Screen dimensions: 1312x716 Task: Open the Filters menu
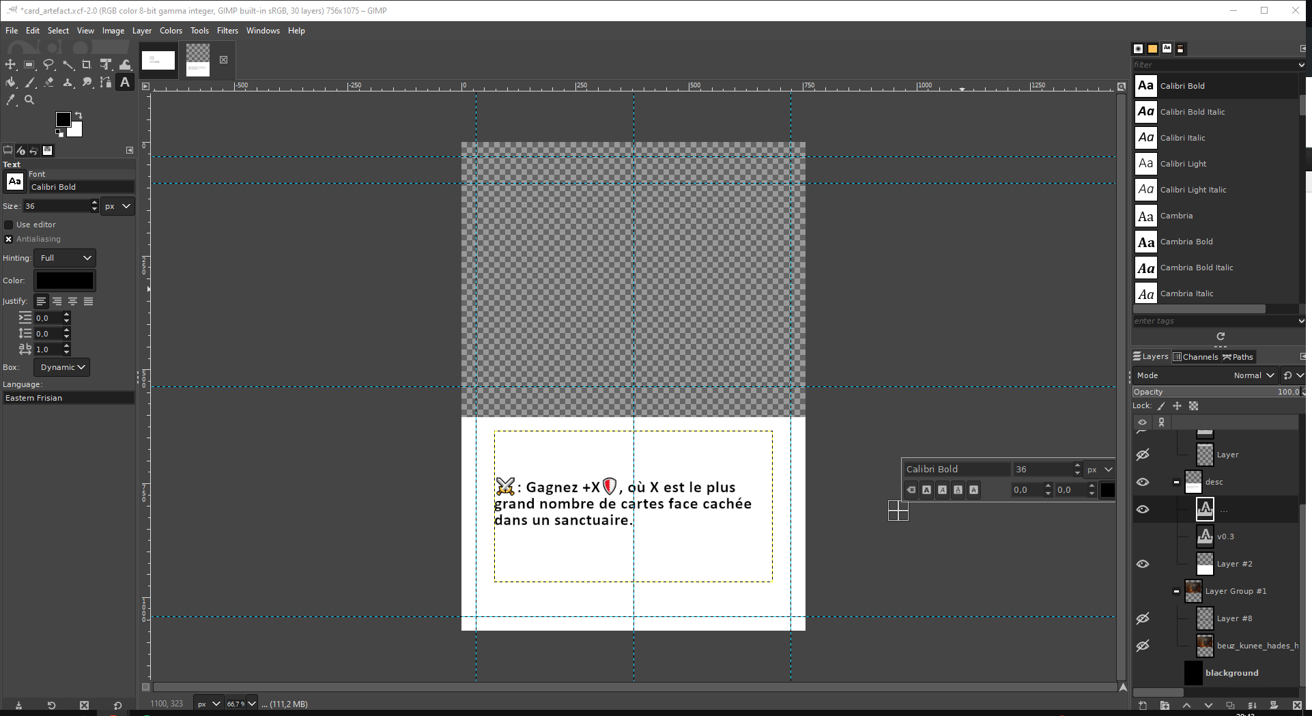[x=227, y=31]
